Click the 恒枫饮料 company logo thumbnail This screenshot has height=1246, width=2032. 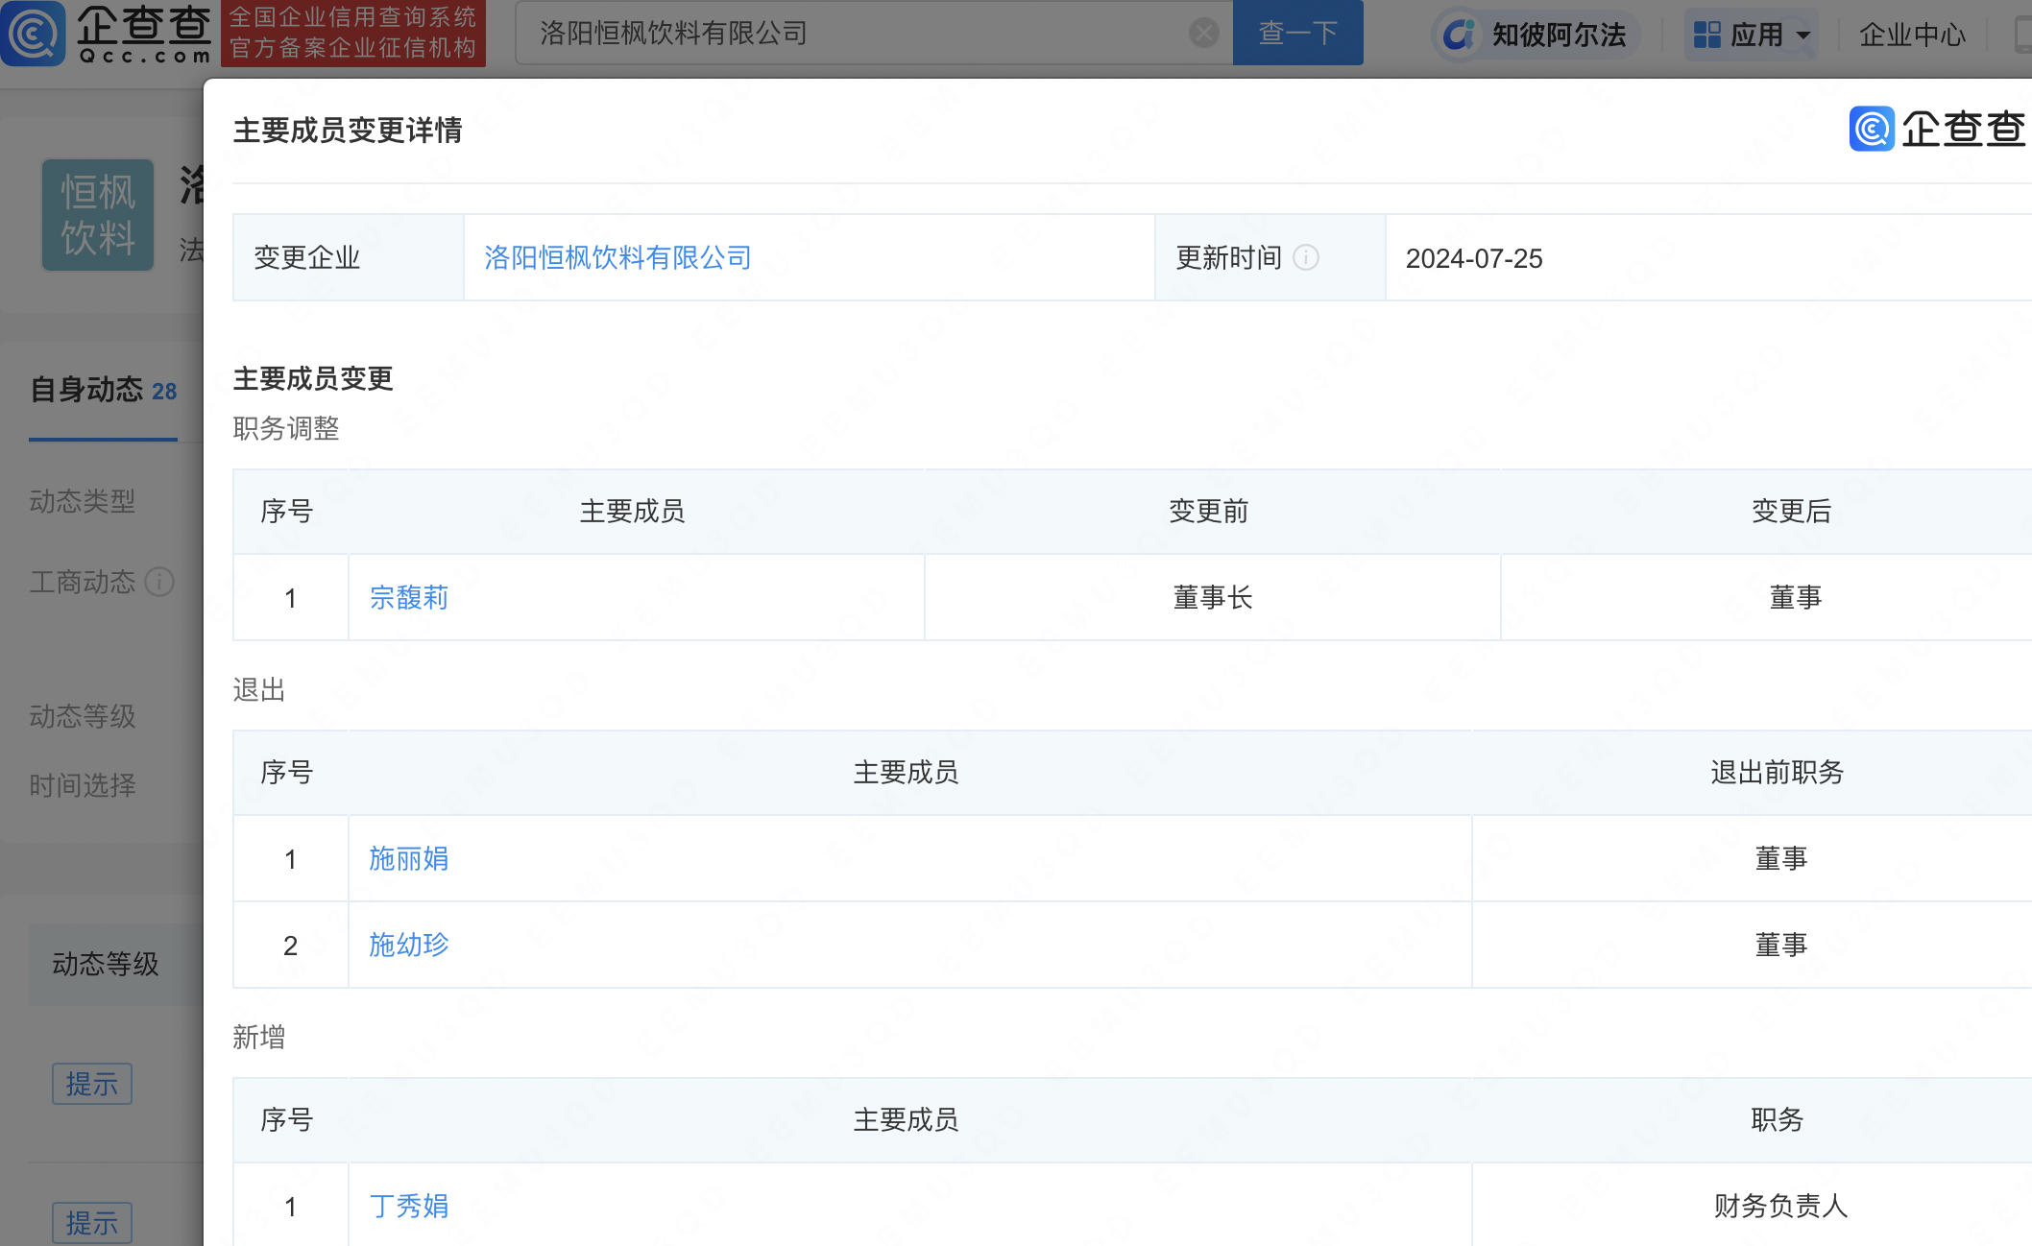point(98,215)
